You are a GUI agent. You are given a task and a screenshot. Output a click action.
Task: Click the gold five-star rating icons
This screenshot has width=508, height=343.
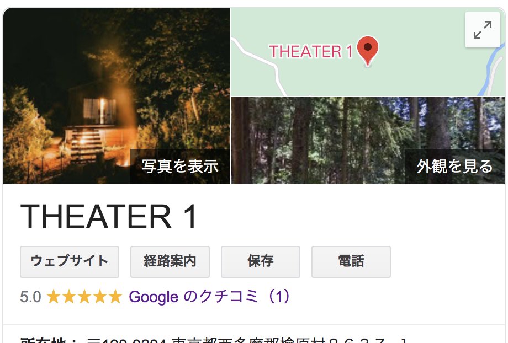pyautogui.click(x=84, y=297)
